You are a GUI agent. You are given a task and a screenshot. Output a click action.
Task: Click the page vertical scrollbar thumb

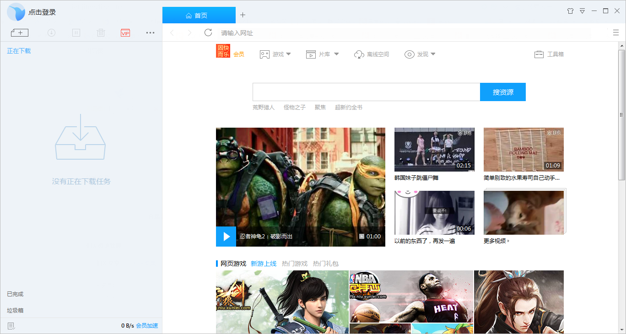pos(622,114)
